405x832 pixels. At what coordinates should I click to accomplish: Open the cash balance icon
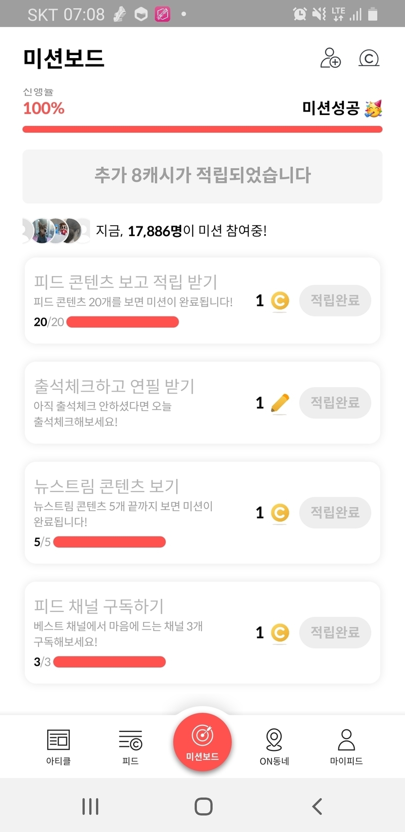369,59
